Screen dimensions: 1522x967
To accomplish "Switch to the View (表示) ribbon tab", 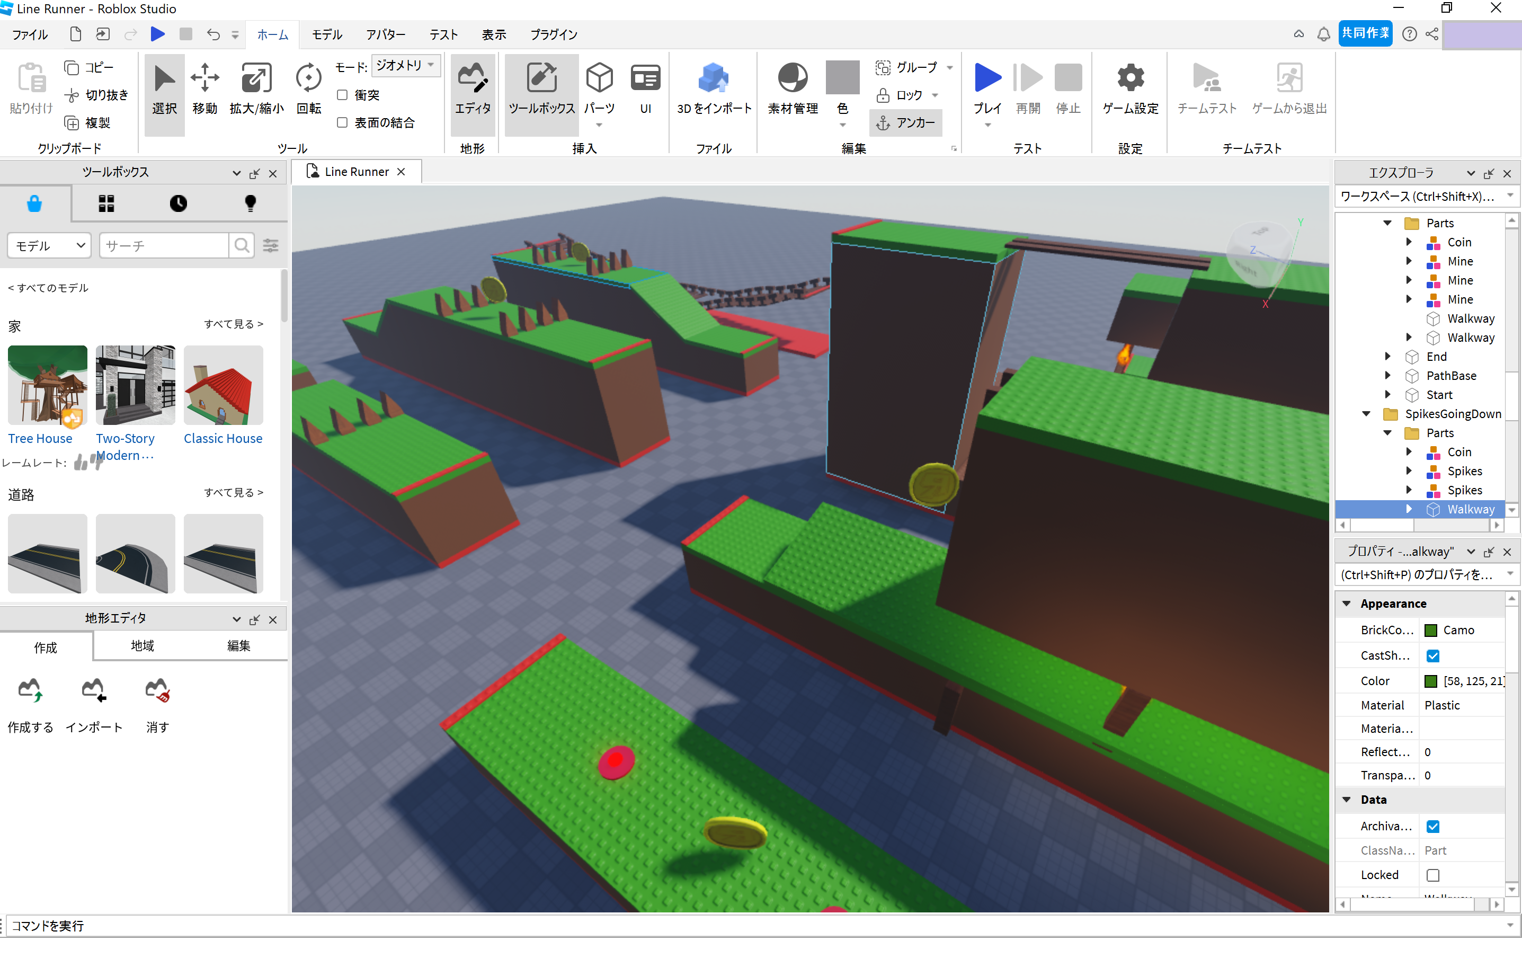I will point(494,35).
